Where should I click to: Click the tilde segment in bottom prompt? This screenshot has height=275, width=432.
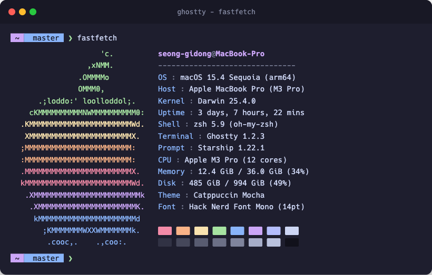pos(17,258)
